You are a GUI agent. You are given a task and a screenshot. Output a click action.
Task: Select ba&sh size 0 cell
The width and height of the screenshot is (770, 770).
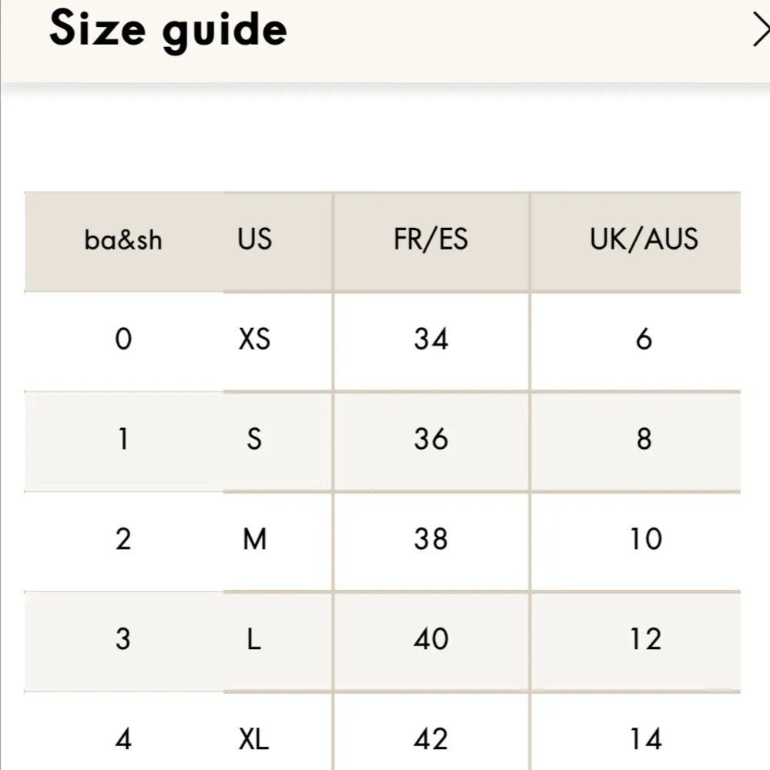coord(123,339)
